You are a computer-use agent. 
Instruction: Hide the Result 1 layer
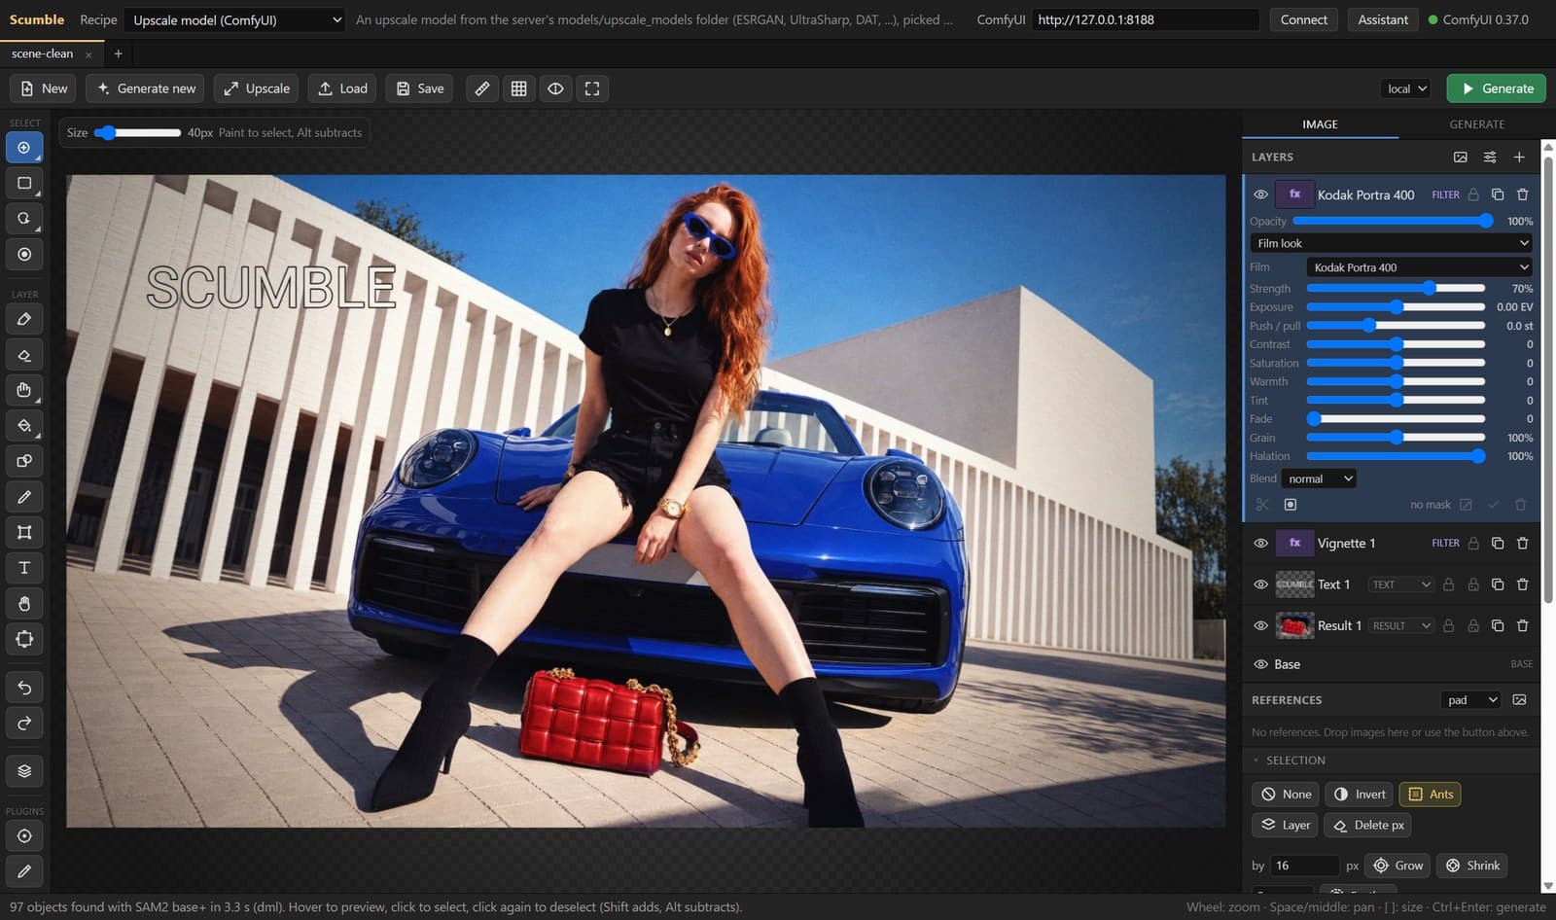coord(1260,626)
